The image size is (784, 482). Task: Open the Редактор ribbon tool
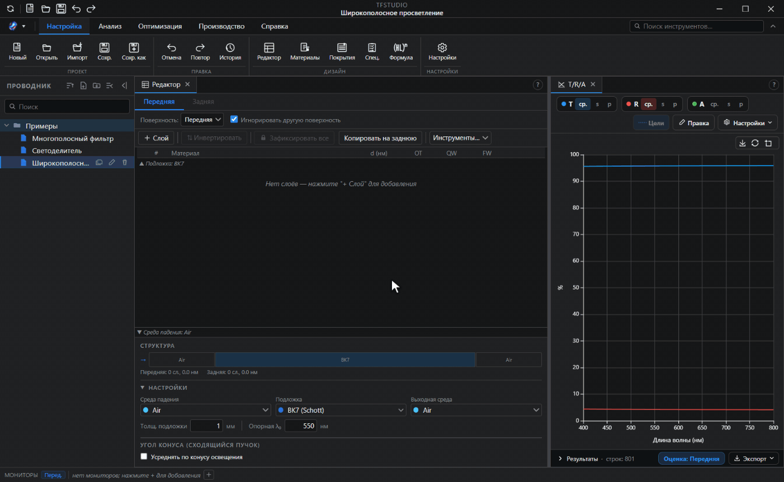[x=269, y=52]
